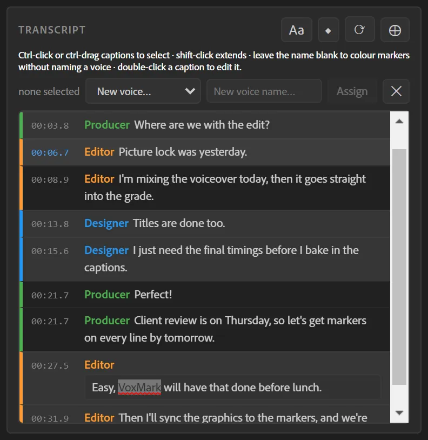Click Editor label at 00:31.9
This screenshot has width=428, height=440.
pyautogui.click(x=99, y=417)
